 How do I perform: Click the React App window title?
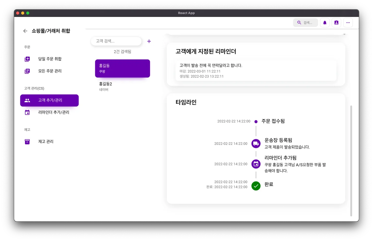coord(186,13)
